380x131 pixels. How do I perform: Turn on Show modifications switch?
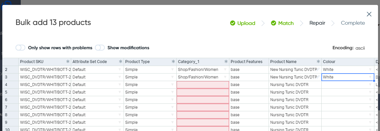[x=100, y=48]
